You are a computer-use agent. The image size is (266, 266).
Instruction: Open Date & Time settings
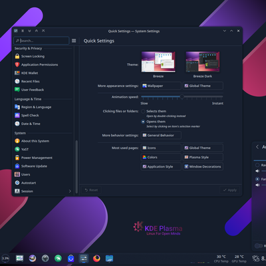click(43, 124)
